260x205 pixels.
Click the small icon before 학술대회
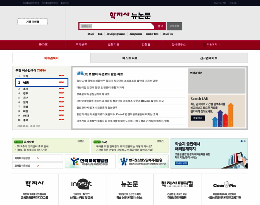(x=205, y=44)
